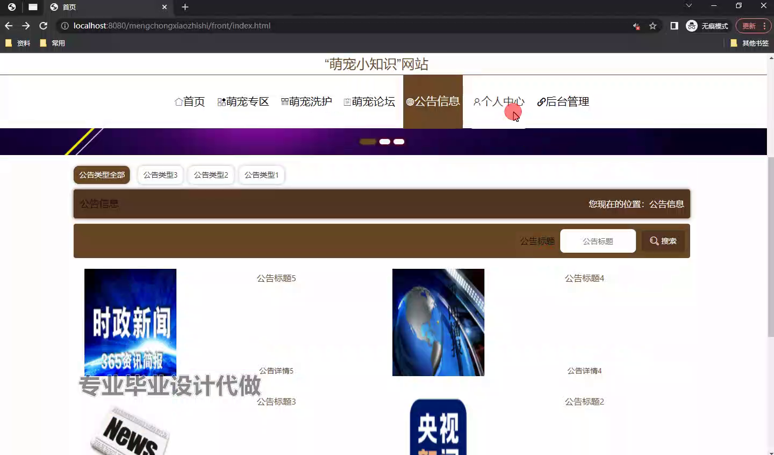Open 萌宠论坛 navigation item

pyautogui.click(x=369, y=102)
